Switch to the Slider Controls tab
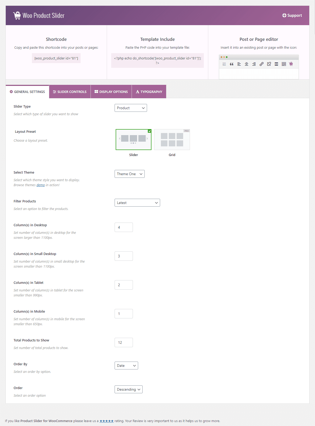Viewport: 315px width, 426px height. [70, 92]
